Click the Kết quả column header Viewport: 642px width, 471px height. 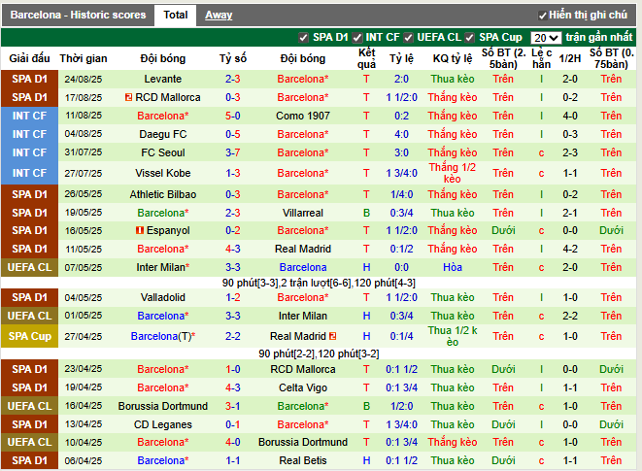coord(366,58)
